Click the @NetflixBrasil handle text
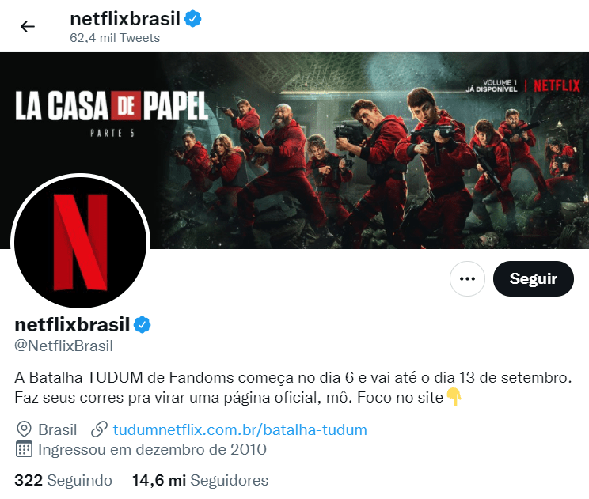This screenshot has width=589, height=499. pos(64,346)
